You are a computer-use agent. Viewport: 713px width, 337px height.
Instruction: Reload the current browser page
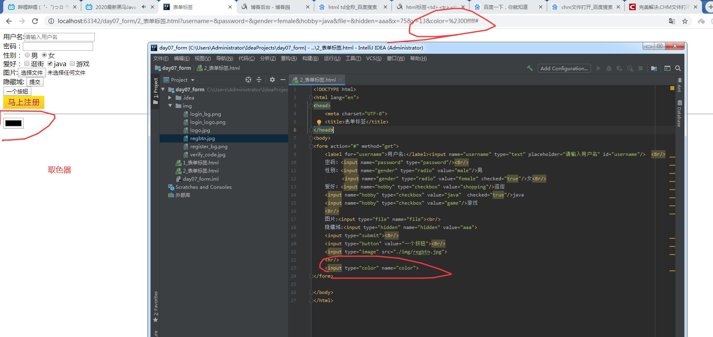35,21
